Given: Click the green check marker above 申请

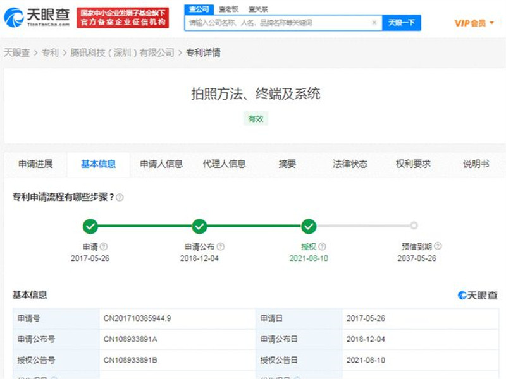Looking at the screenshot, I should point(90,226).
